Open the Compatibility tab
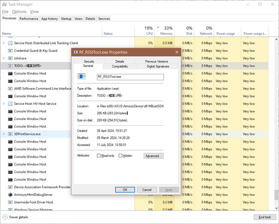279x224 pixels. point(120,67)
